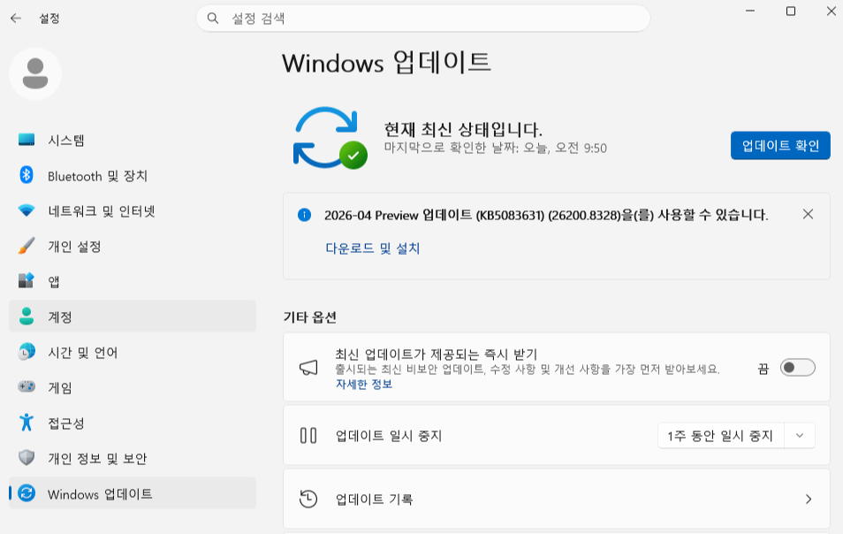Dismiss the 2026-04 Preview update notice
This screenshot has width=843, height=534.
coord(808,215)
